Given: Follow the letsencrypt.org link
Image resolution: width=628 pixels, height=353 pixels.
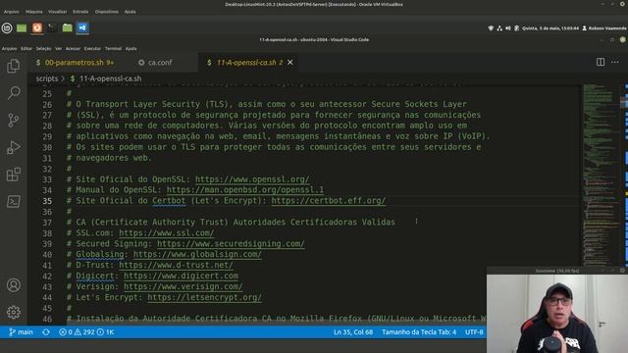Looking at the screenshot, I should (205, 297).
